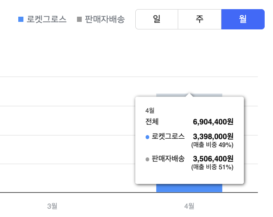Toggle the 판매자배송 series legend label

point(105,19)
